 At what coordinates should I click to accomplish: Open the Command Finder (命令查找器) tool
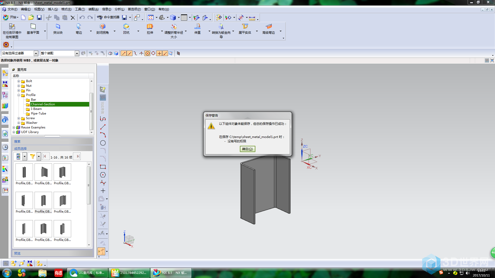(108, 18)
